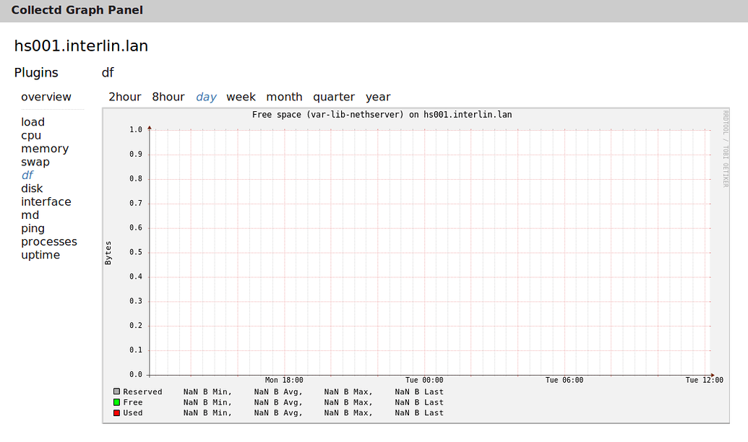Viewport: 748px width, 442px height.
Task: Open the uptime plugin graphs
Action: click(x=40, y=255)
